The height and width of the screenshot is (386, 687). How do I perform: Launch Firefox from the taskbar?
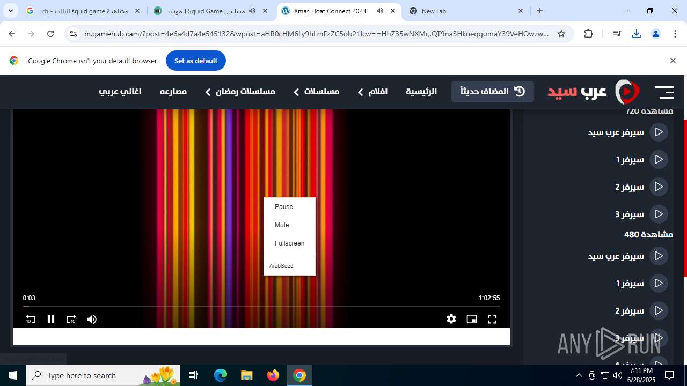pyautogui.click(x=273, y=375)
